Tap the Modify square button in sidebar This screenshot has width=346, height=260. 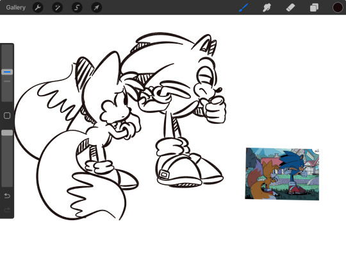7,116
